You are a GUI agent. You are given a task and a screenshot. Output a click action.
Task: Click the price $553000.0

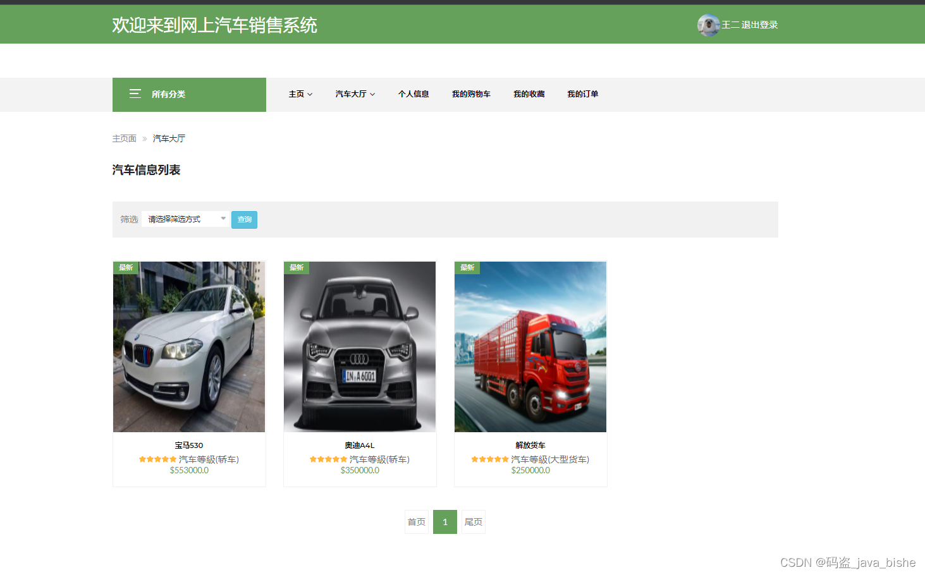[x=189, y=470]
